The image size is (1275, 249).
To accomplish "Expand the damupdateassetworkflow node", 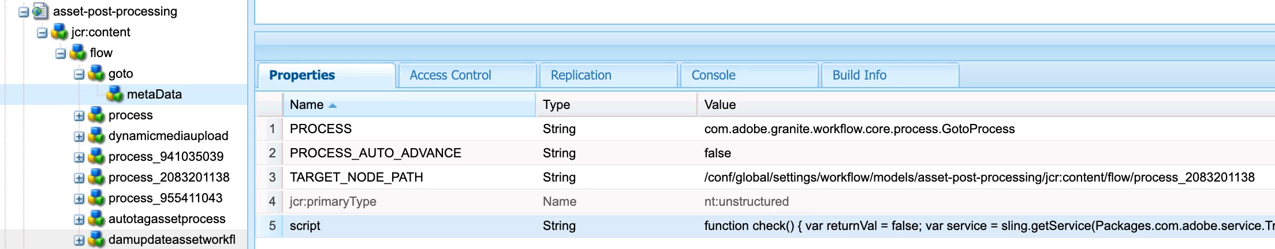I will pos(79,240).
